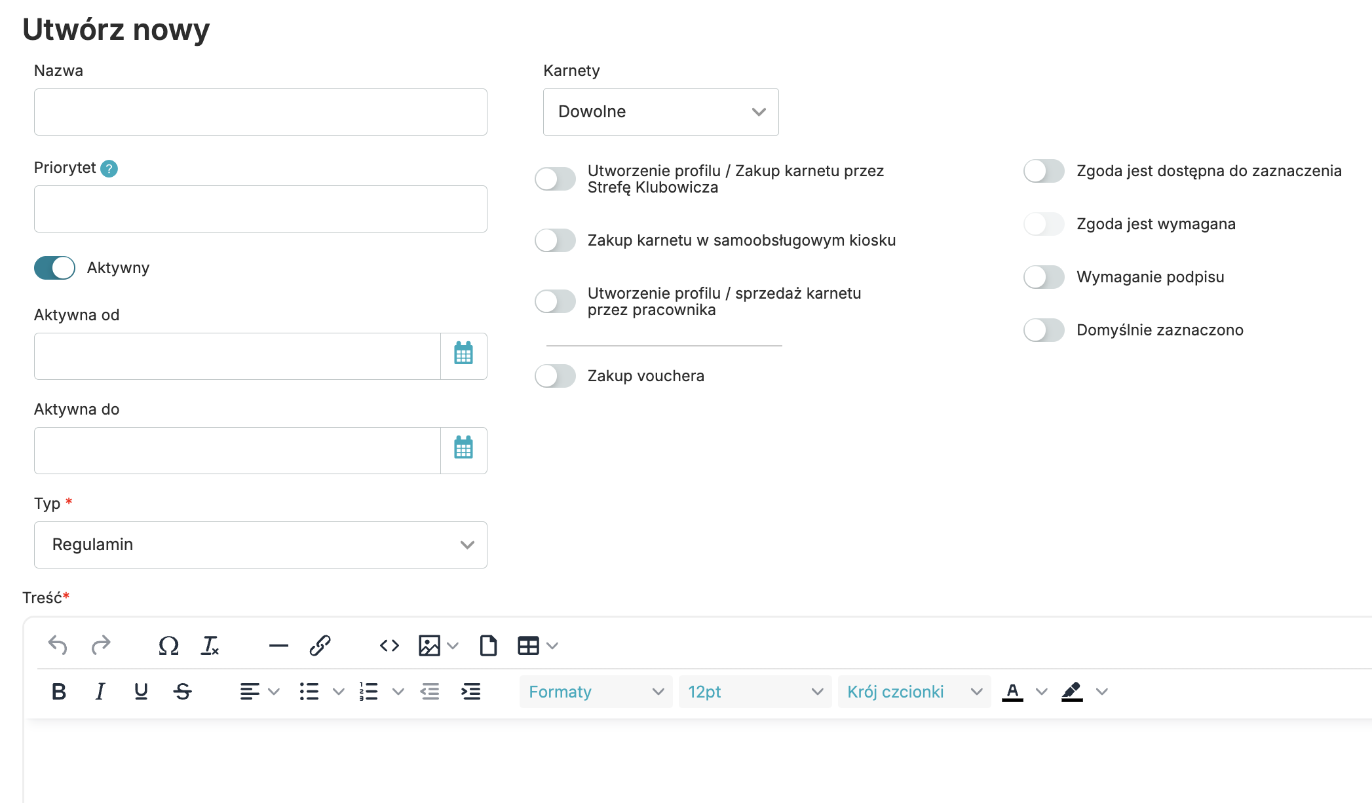Click the increase indent icon
Screen dimensions: 1372x803
coord(470,692)
